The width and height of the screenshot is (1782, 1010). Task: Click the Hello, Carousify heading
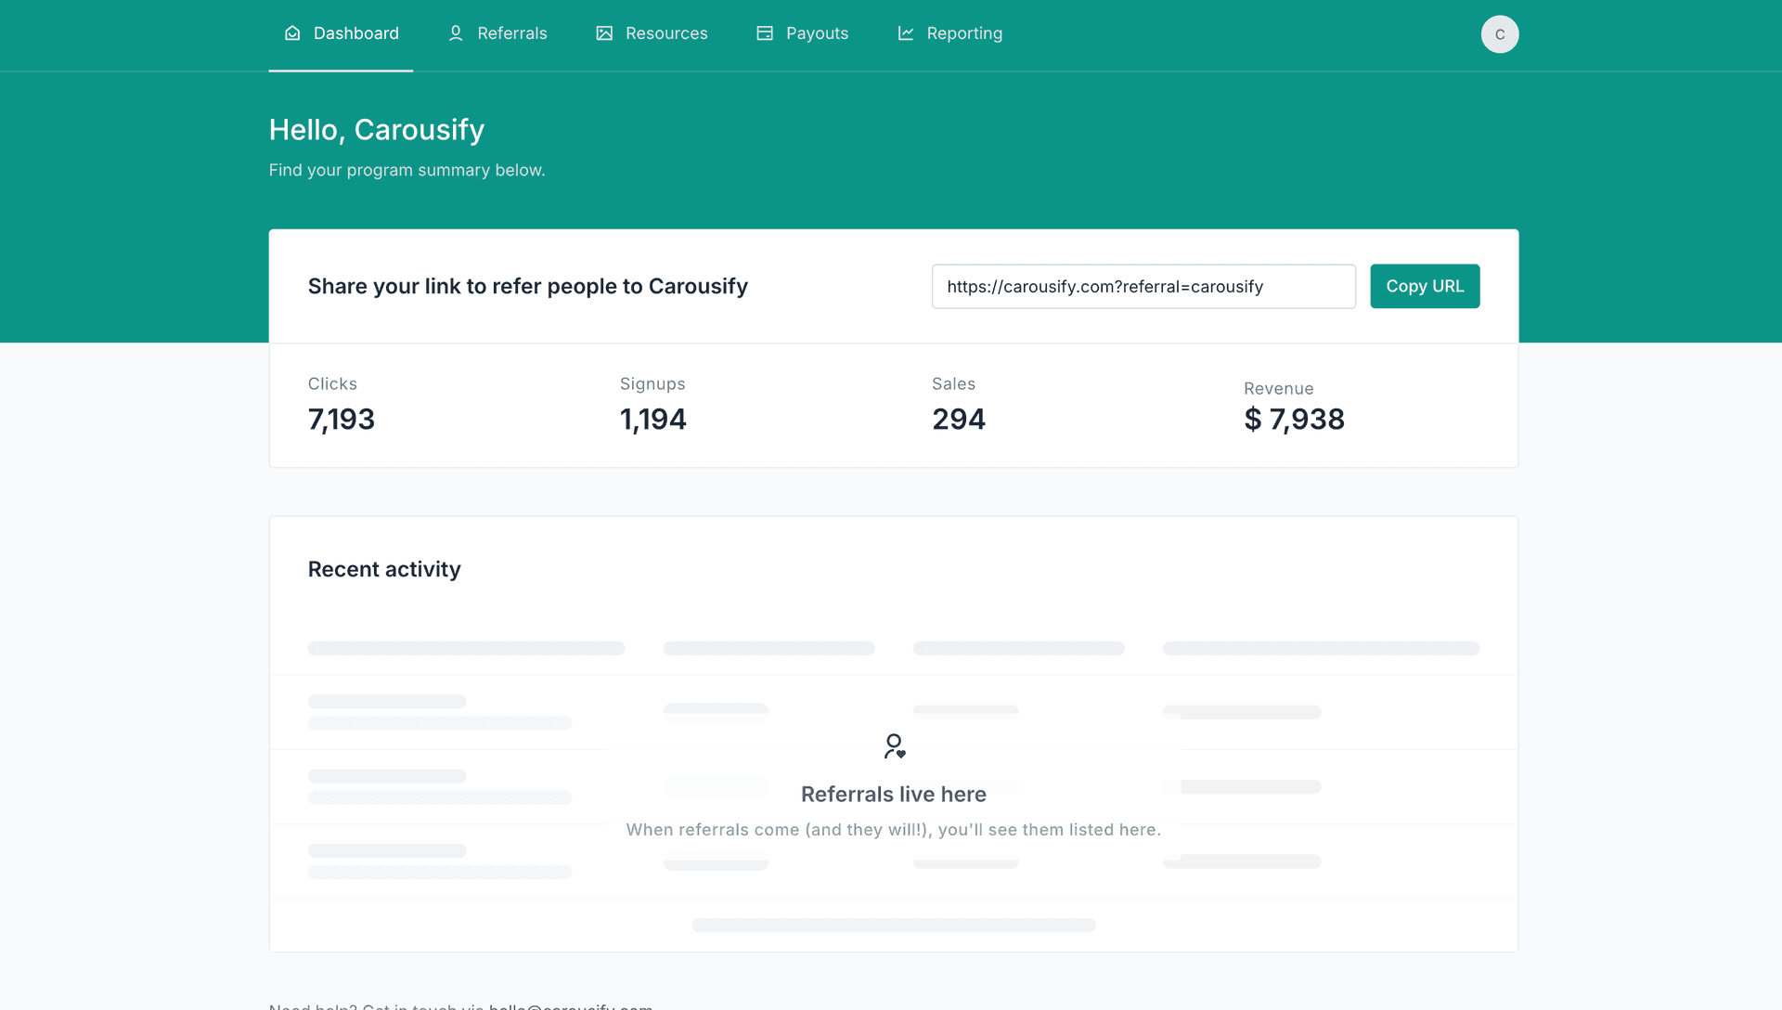coord(377,130)
